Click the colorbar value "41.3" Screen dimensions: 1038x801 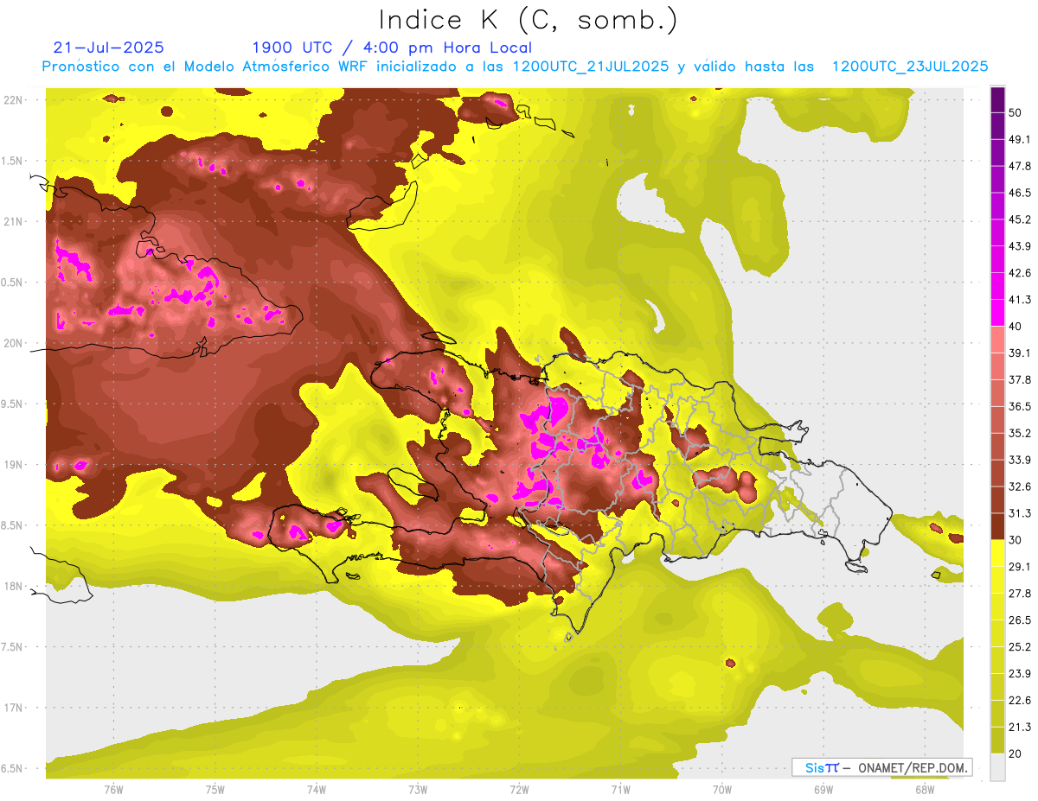click(x=1020, y=299)
